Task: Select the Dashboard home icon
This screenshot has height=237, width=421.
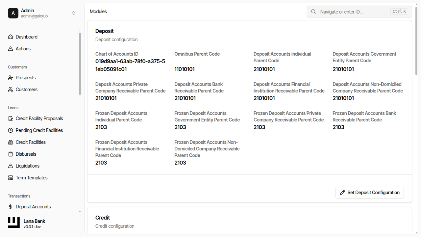Action: (10, 37)
